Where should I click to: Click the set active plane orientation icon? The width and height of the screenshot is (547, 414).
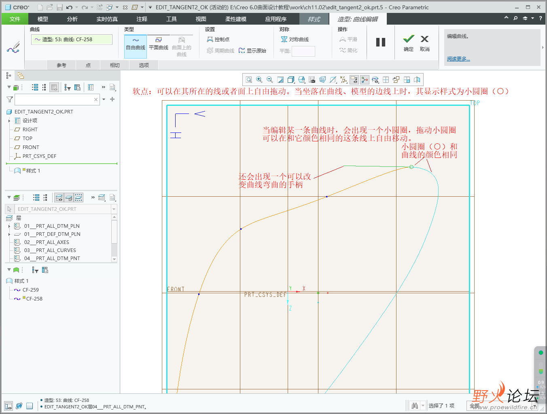(x=396, y=80)
